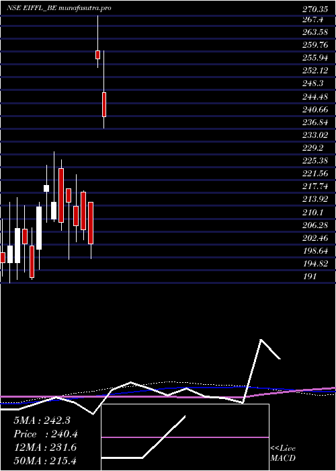Click the 236.84 price label
Image resolution: width=336 pixels, height=471 pixels.
pos(314,122)
